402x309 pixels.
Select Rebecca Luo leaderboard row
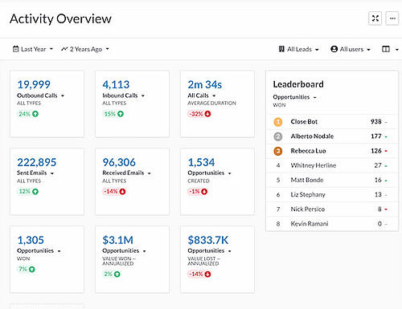(332, 151)
